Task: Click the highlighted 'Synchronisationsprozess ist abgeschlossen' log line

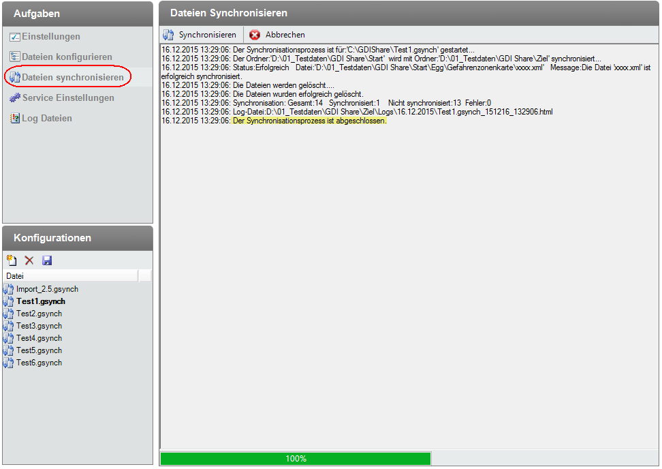Action: [309, 121]
